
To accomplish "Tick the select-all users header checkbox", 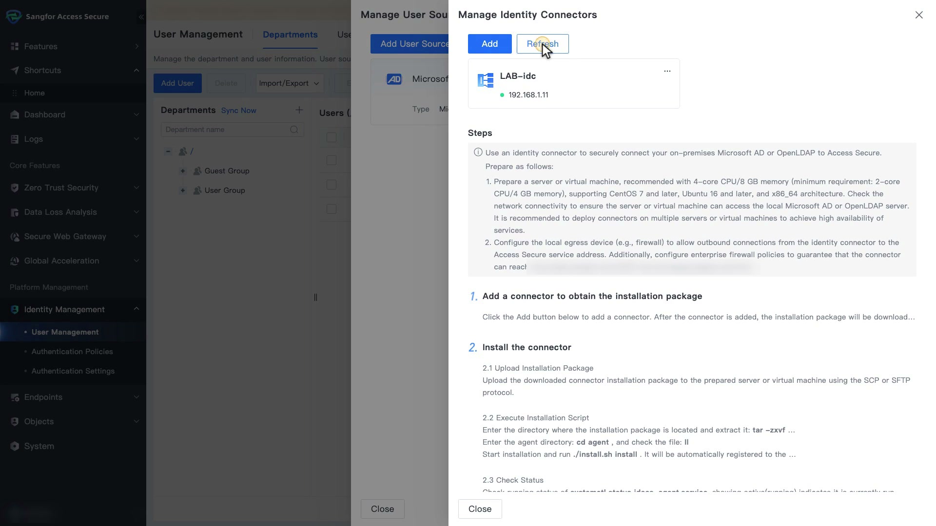I will [331, 137].
